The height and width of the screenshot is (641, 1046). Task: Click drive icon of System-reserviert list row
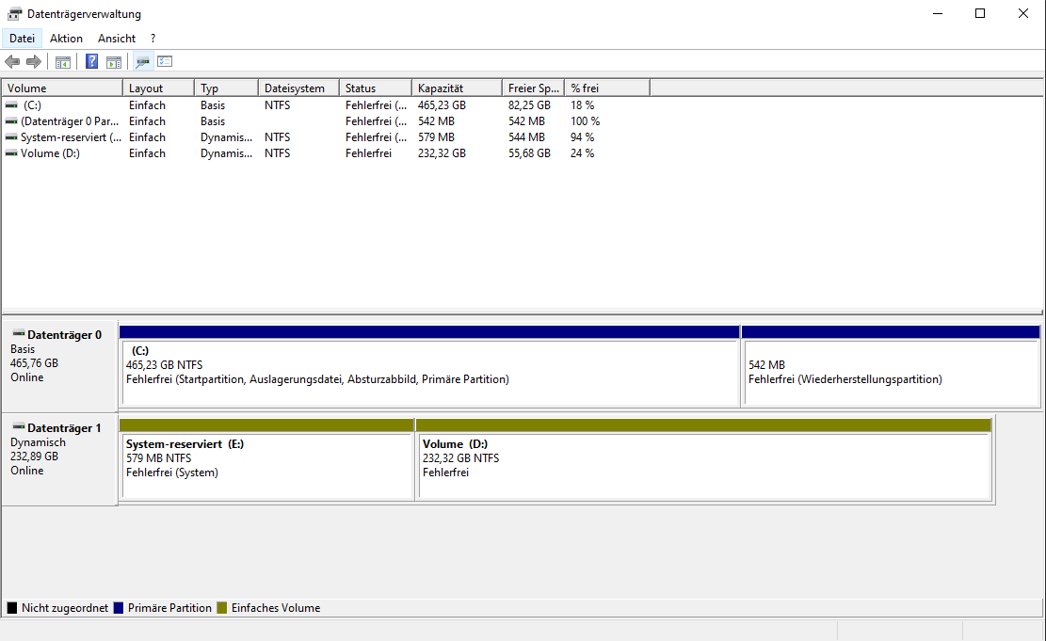coord(11,137)
